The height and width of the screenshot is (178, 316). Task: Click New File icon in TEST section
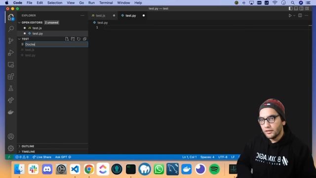tap(67, 39)
